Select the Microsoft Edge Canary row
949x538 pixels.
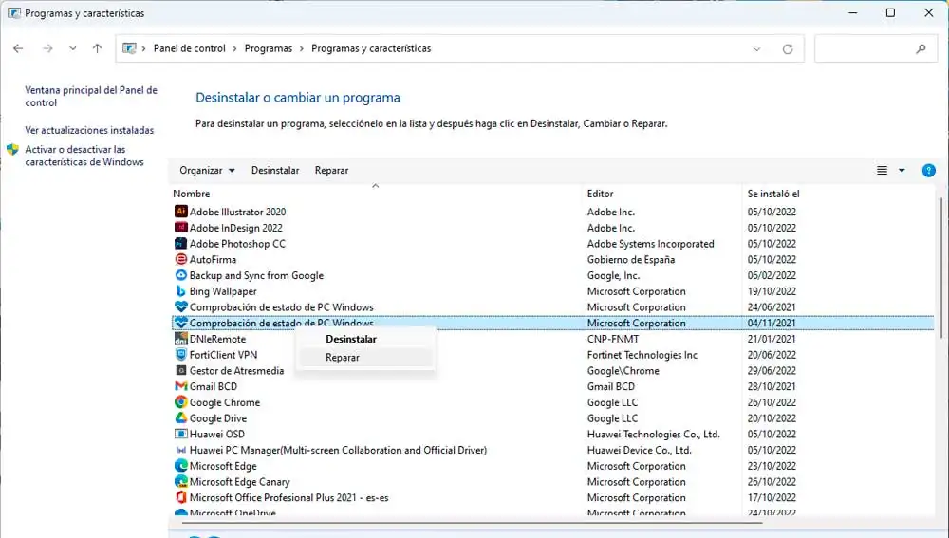click(x=552, y=482)
